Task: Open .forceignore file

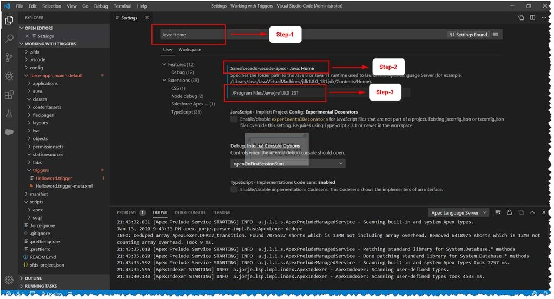Action: point(42,225)
